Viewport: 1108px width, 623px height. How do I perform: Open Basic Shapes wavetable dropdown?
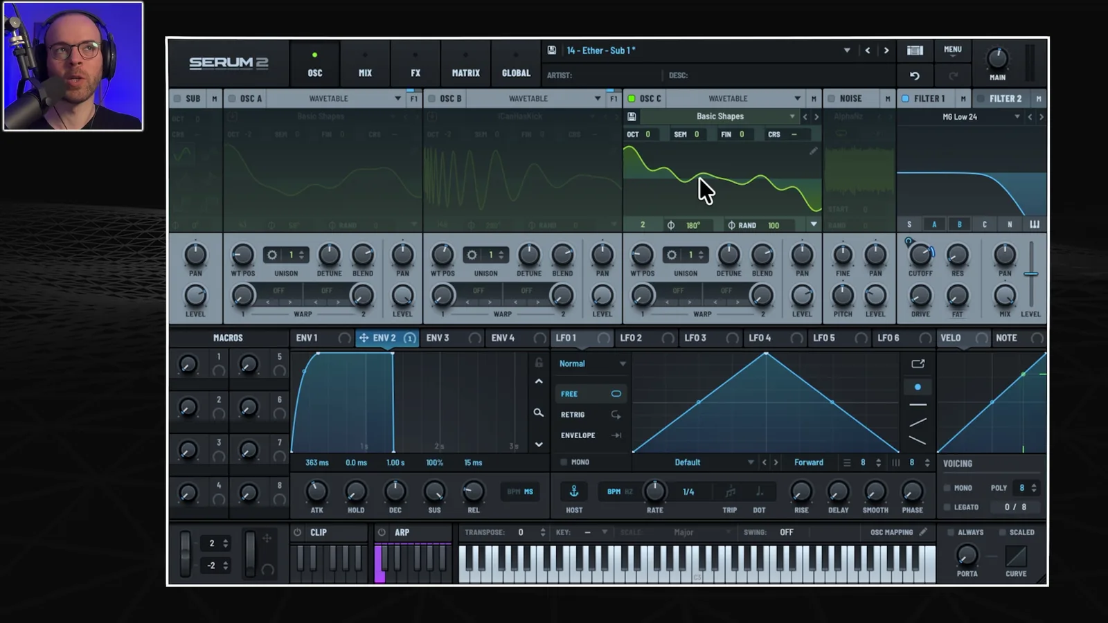coord(792,116)
